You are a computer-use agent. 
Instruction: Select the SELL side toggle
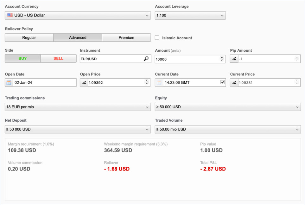point(58,59)
